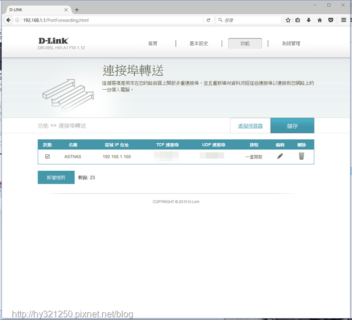Click the 新增規則 add rule button
This screenshot has height=320, width=352.
(56, 177)
